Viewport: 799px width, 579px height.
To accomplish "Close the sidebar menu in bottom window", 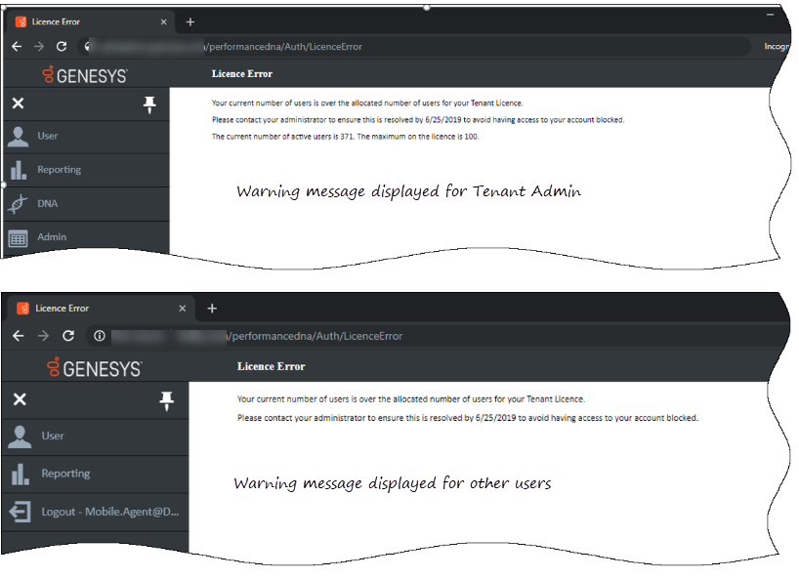I will tap(20, 399).
